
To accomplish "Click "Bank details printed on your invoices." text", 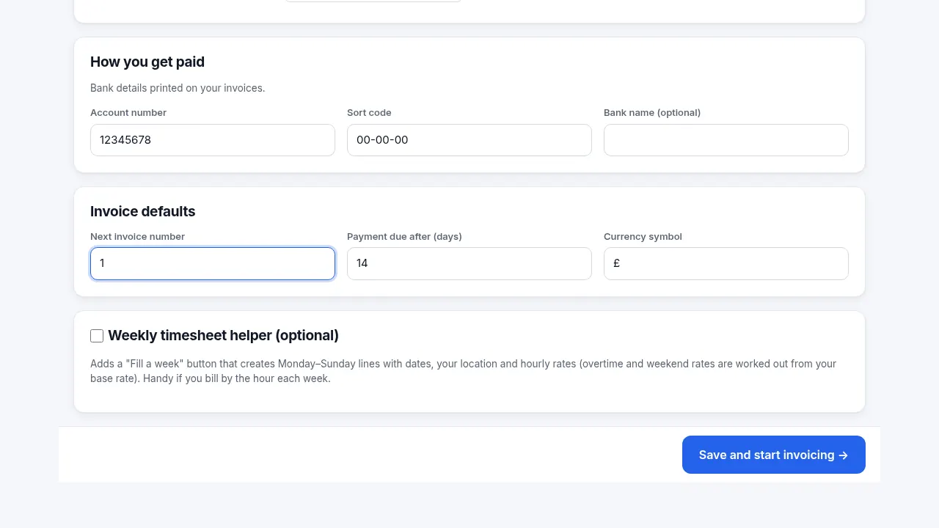I will (178, 88).
